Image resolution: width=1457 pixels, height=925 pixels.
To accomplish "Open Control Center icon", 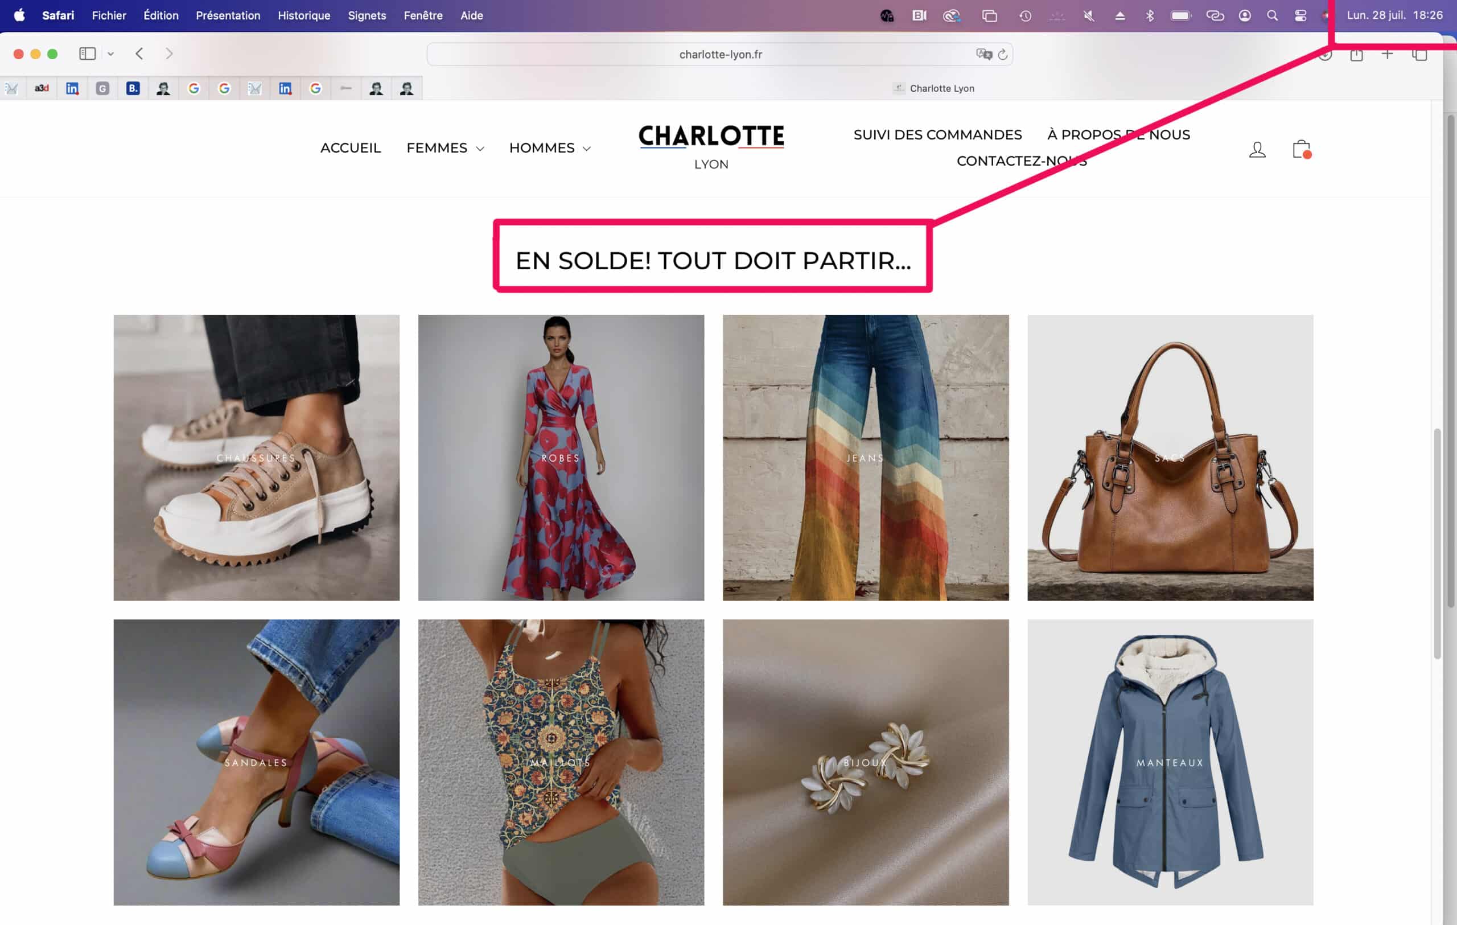I will pos(1300,16).
